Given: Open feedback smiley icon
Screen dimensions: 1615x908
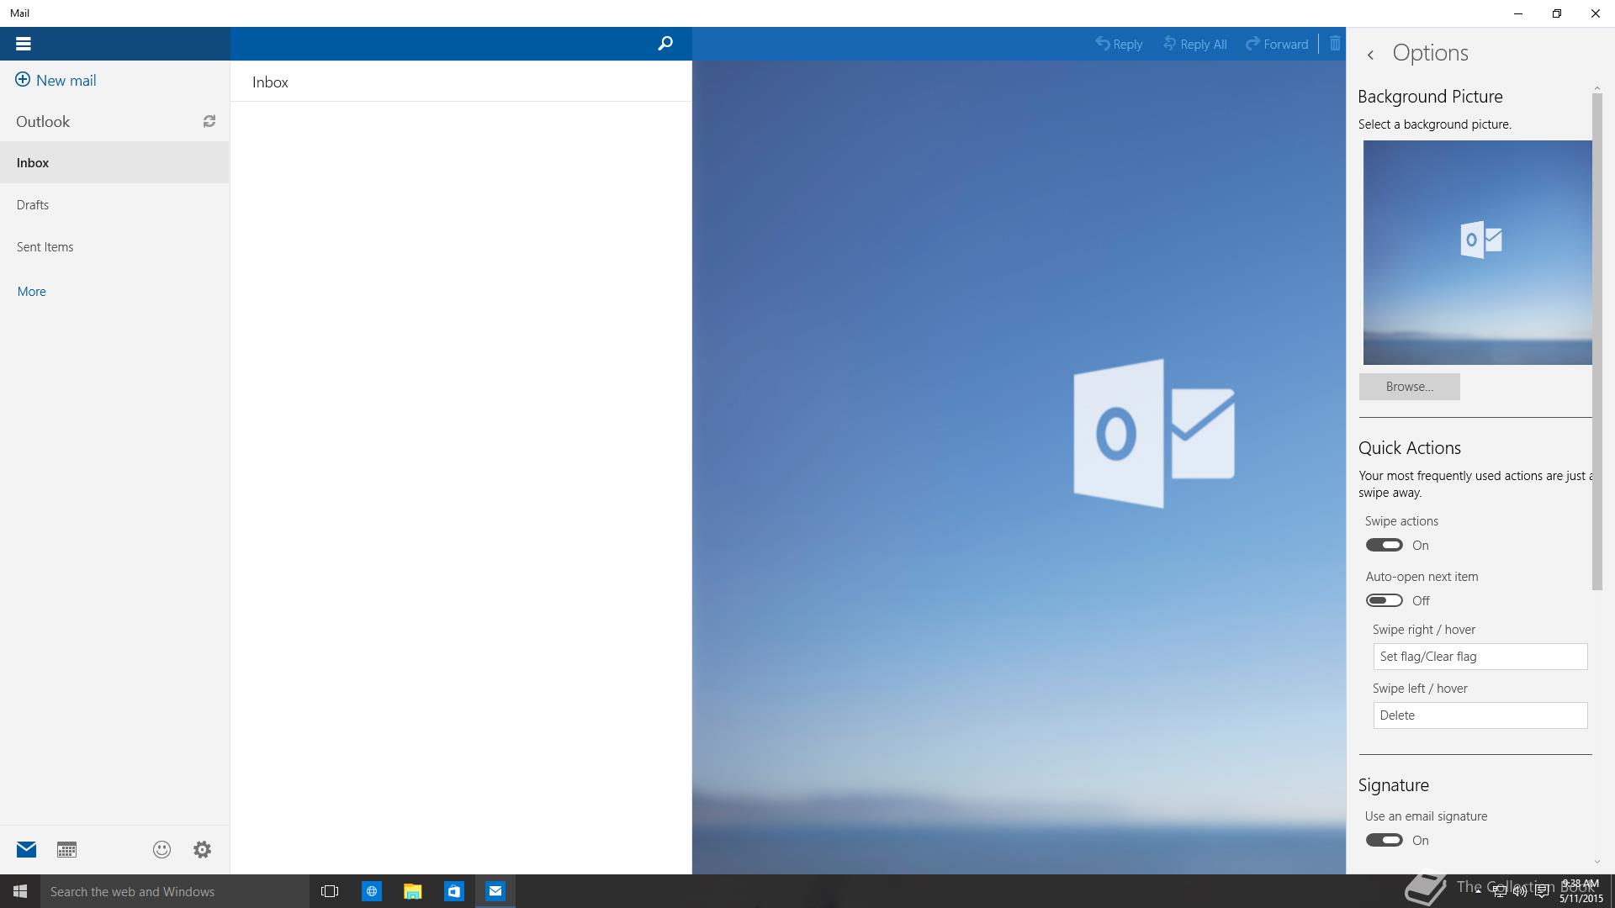Looking at the screenshot, I should click(161, 849).
